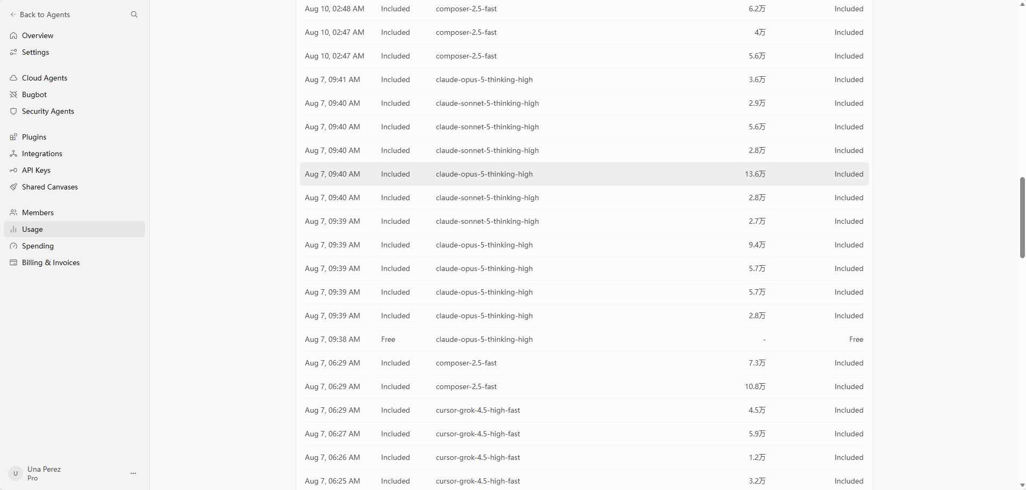Click the 3.6万 token value
Viewport: 1026px width, 490px height.
coord(757,79)
